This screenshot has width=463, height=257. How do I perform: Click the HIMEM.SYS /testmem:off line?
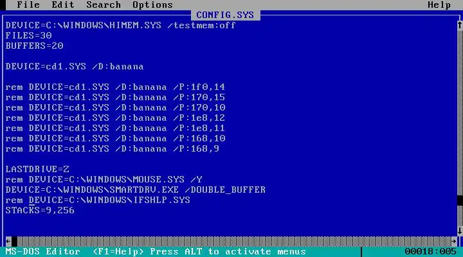point(120,25)
